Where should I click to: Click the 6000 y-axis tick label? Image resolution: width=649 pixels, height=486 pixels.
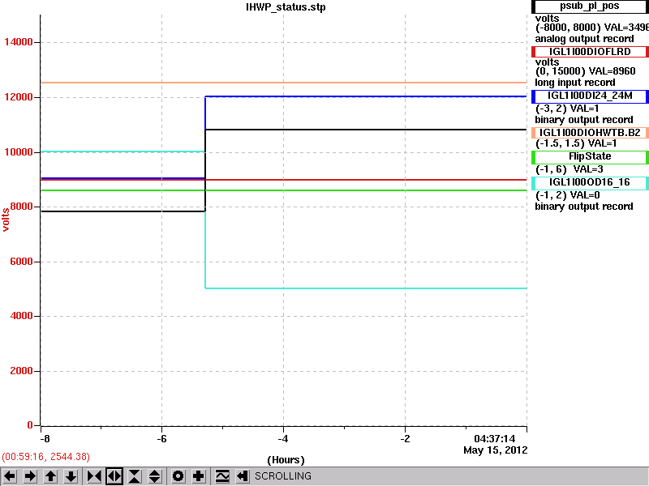point(21,262)
